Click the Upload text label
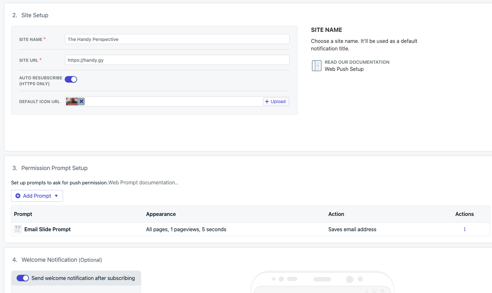Screen dimensions: 492x293 tap(278, 101)
